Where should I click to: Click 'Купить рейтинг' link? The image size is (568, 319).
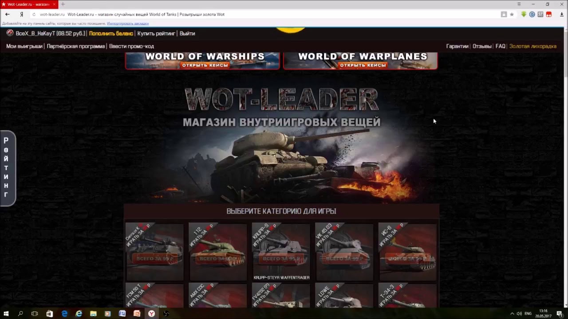click(x=156, y=34)
